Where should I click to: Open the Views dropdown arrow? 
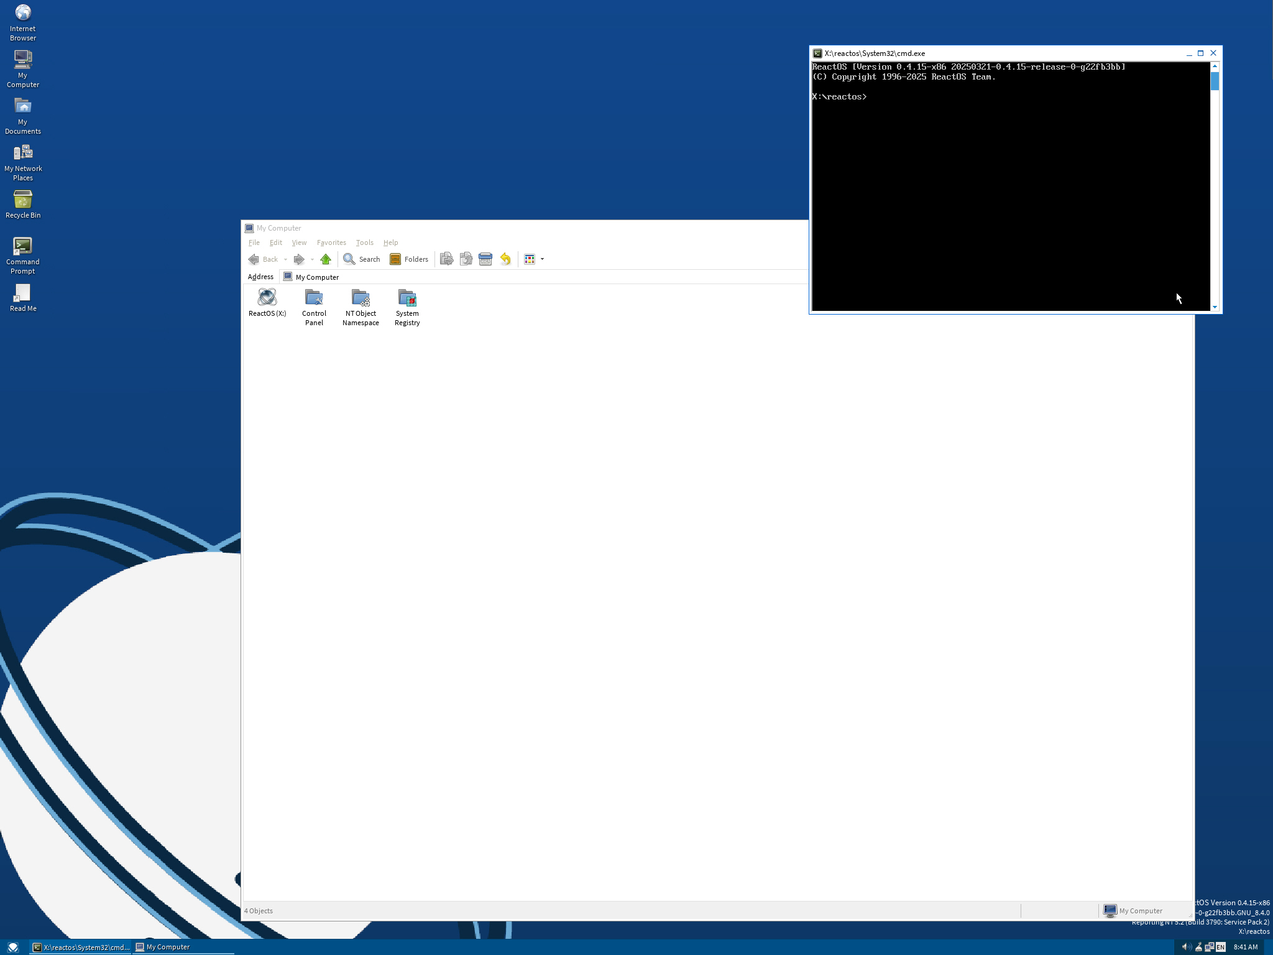pos(541,259)
